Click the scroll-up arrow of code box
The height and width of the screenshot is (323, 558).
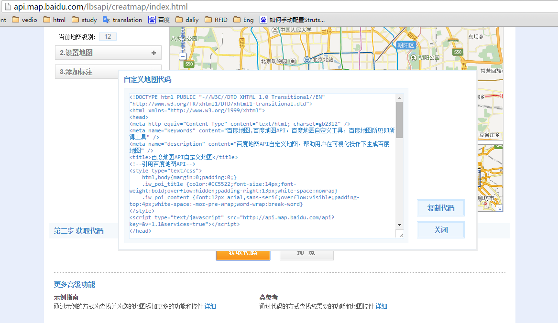[x=399, y=98]
